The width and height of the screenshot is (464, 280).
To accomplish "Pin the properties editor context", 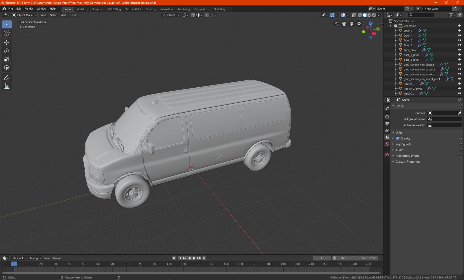I will coord(459,100).
